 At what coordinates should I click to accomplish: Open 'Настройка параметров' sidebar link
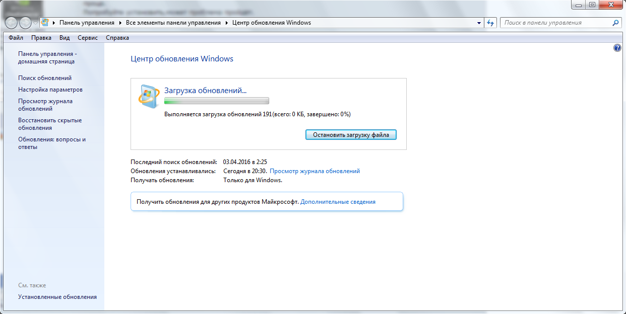click(50, 90)
